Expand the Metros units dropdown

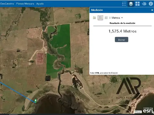coord(117,18)
